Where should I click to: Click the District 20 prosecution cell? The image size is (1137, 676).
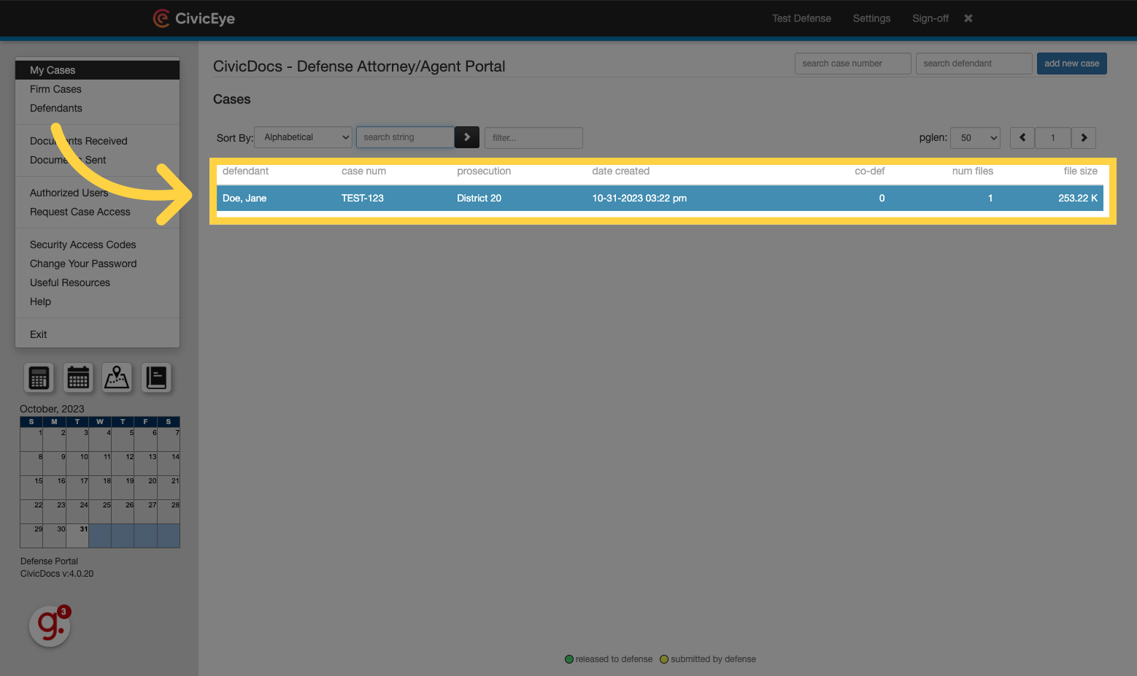(479, 198)
